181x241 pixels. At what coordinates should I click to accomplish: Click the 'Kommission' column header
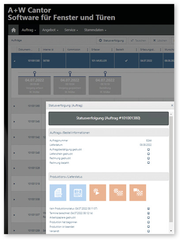point(74,49)
